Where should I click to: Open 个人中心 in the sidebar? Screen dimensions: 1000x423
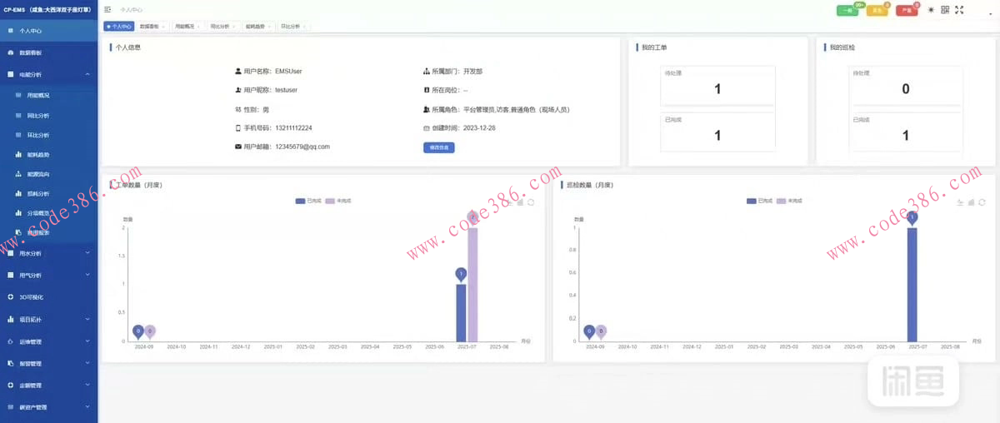[x=48, y=30]
